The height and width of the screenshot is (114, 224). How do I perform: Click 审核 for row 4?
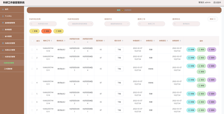pyautogui.click(x=201, y=86)
